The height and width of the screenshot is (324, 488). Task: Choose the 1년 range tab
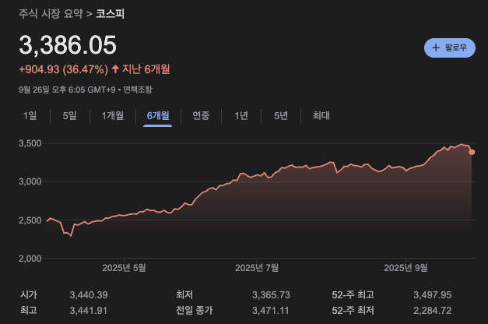(x=241, y=116)
